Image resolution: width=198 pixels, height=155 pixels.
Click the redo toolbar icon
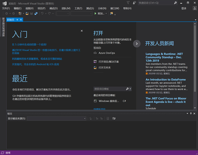(x=49, y=14)
